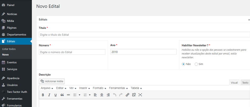Select the 'Sim' newsletter radio option

(196, 64)
